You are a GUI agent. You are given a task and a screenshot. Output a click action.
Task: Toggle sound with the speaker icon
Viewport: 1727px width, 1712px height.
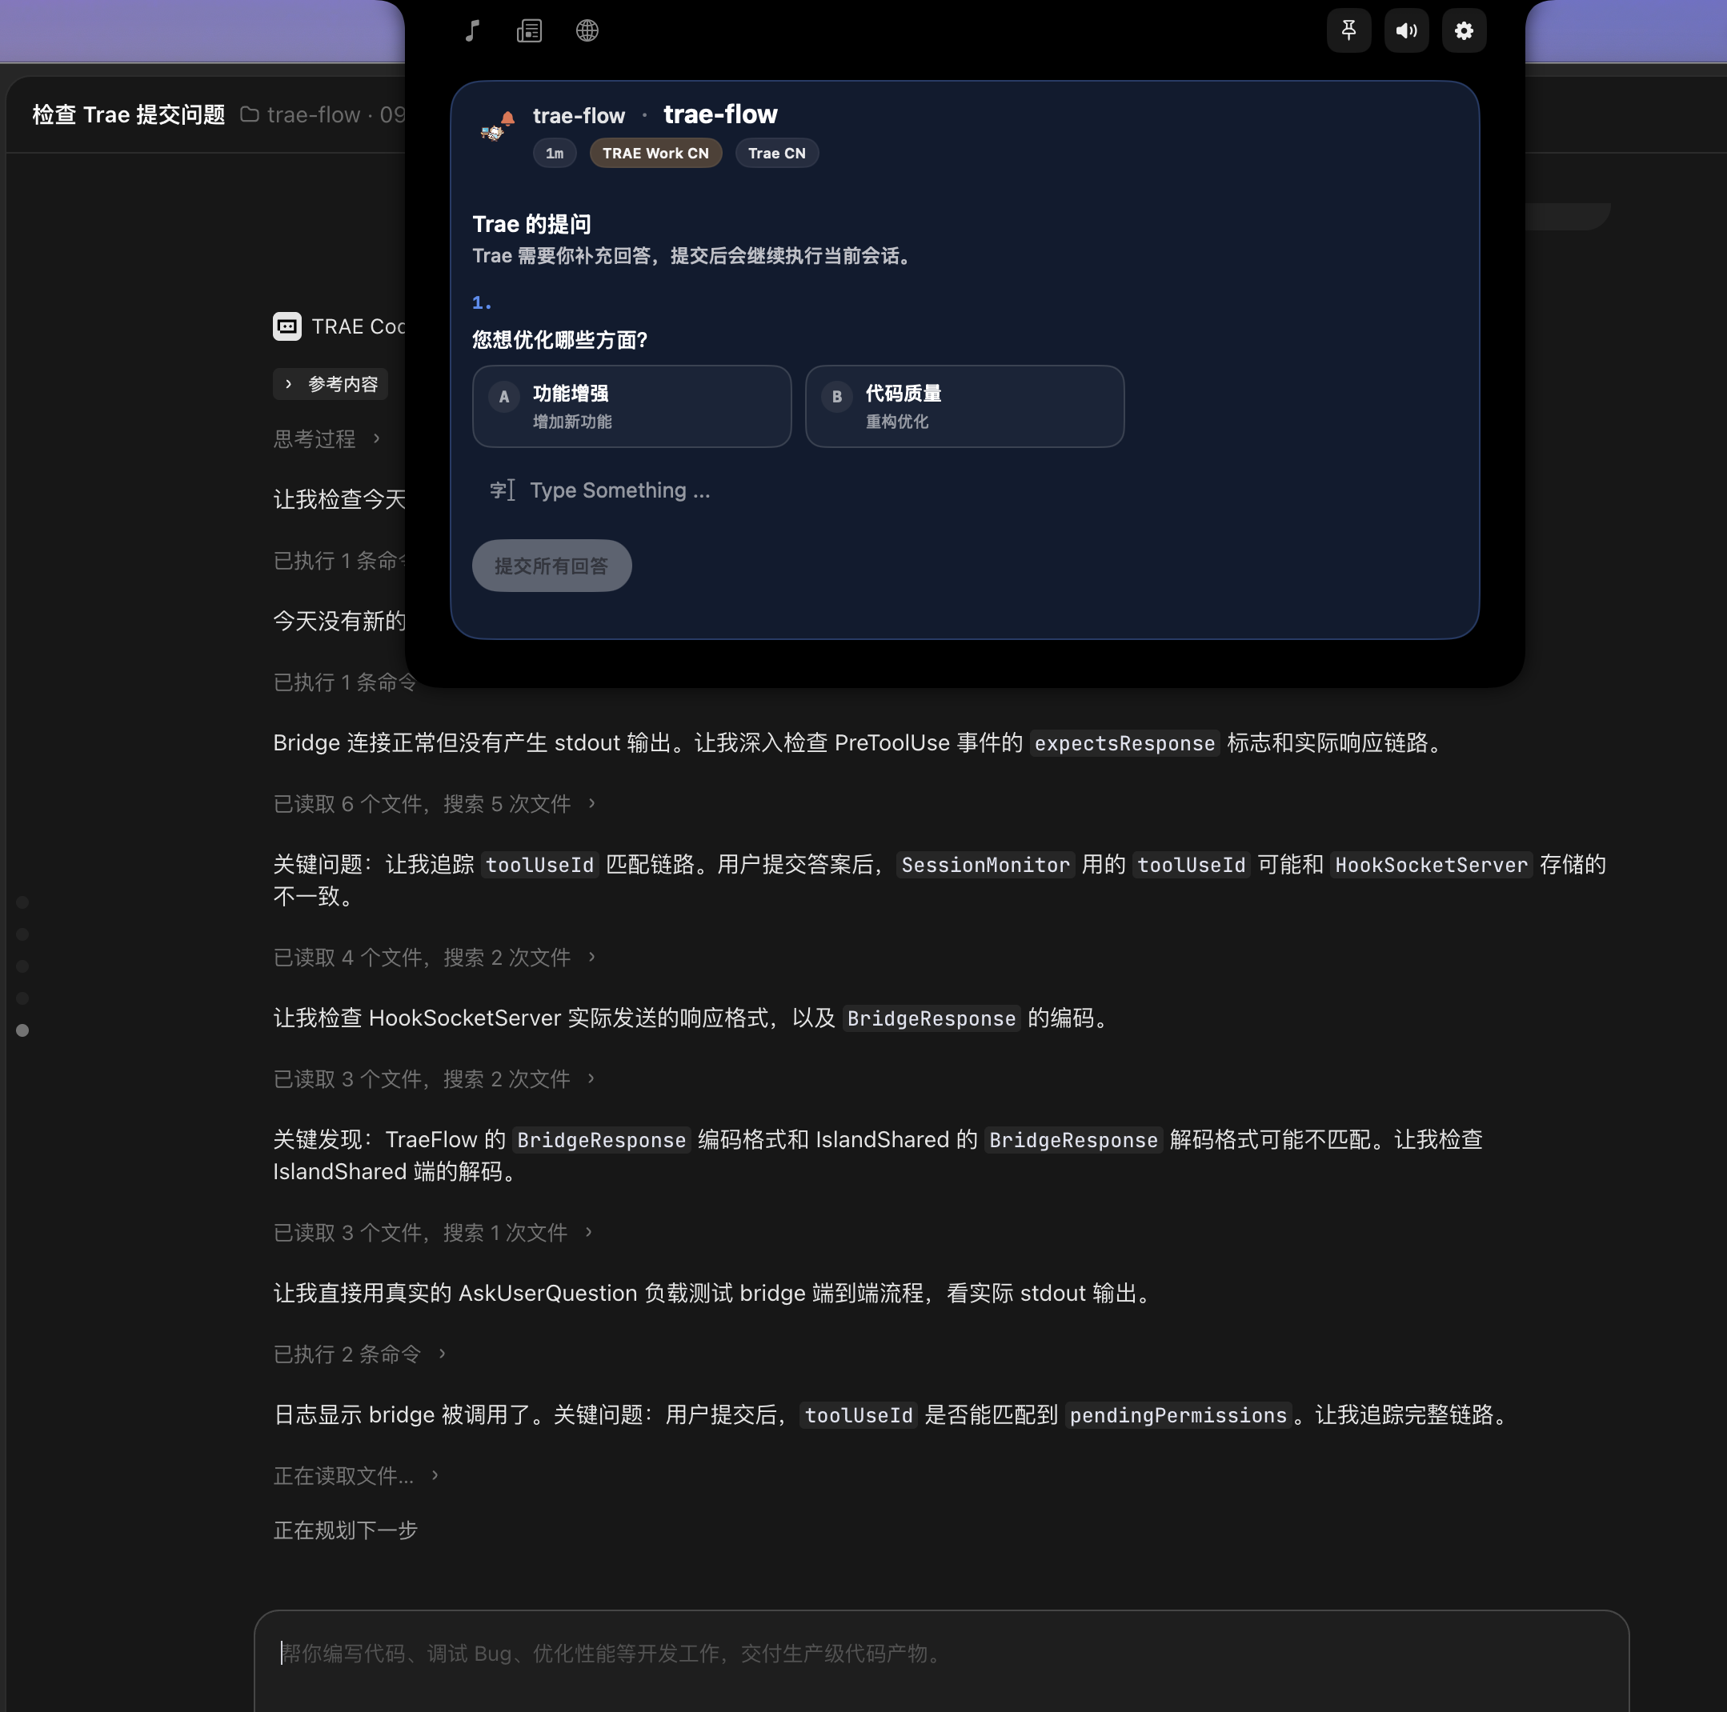tap(1407, 31)
